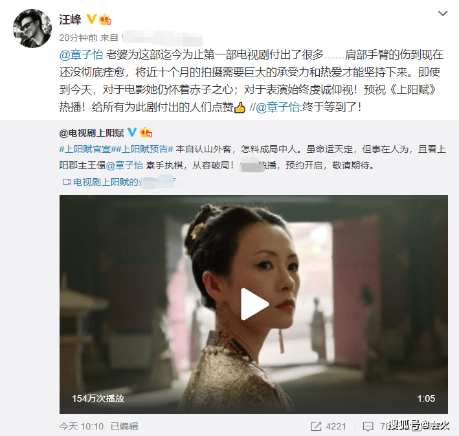Click the 20分钟前 timestamp under 汪峰
The width and height of the screenshot is (459, 436).
tap(78, 38)
